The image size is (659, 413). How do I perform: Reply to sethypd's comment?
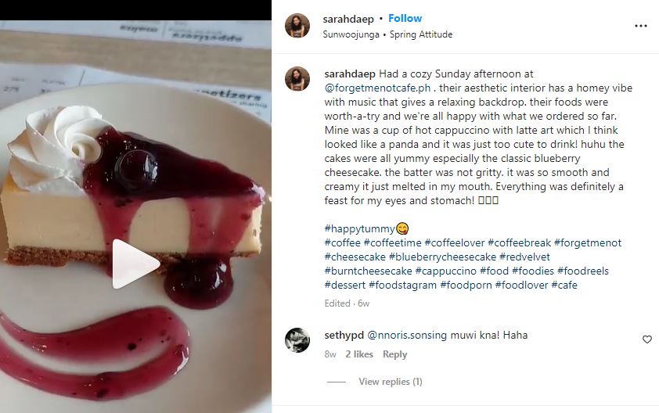tap(394, 354)
